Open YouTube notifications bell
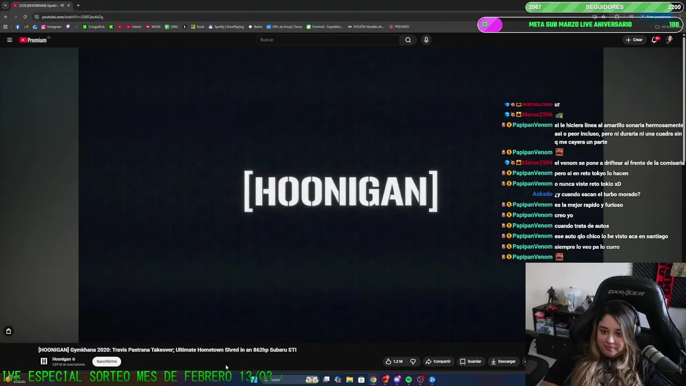The image size is (686, 386). tap(654, 40)
